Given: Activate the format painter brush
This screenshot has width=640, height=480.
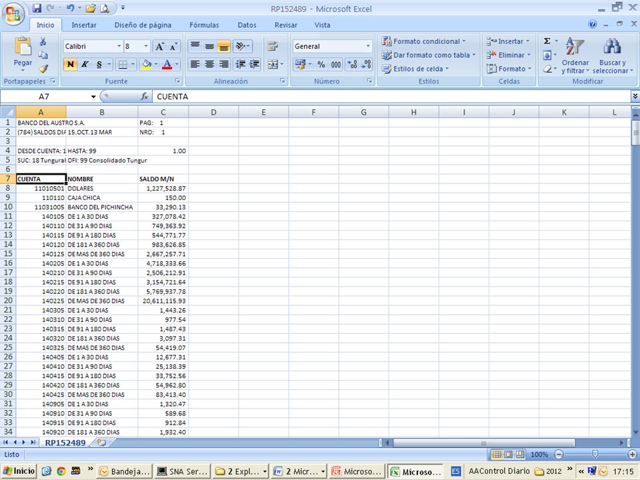Looking at the screenshot, I should tap(43, 69).
